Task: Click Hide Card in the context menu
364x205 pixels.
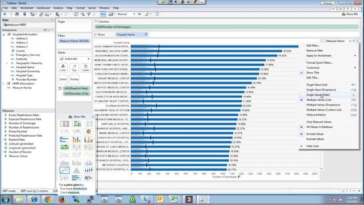Action: [312, 146]
